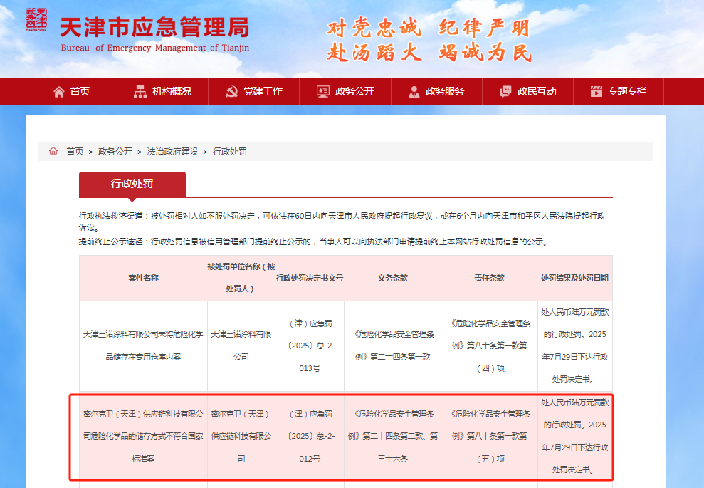The height and width of the screenshot is (488, 704).
Task: Click the Bureau of Emergency Management of Tianjin subtitle
Action: coord(155,48)
